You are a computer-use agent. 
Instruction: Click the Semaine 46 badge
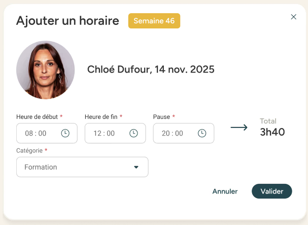(x=154, y=21)
